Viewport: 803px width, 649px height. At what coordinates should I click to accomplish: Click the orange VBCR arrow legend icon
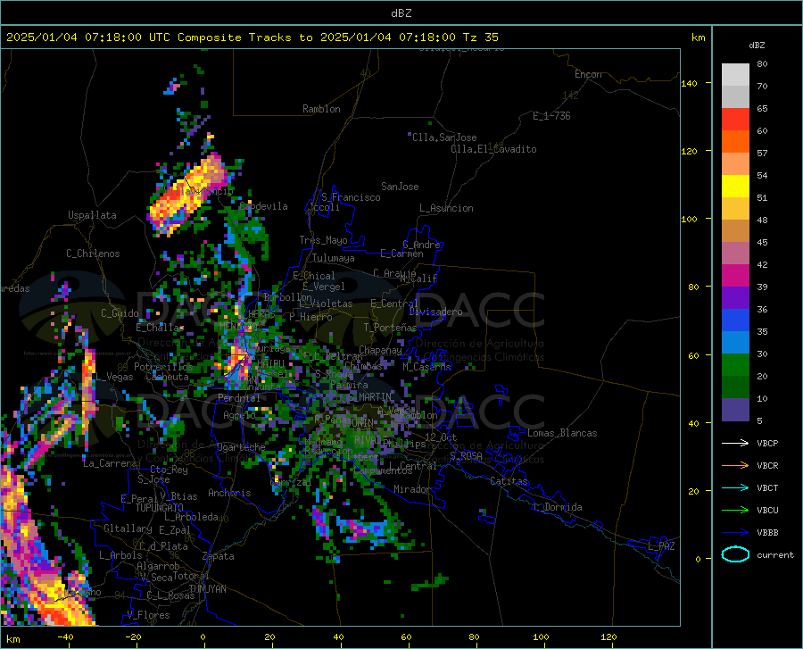(735, 466)
